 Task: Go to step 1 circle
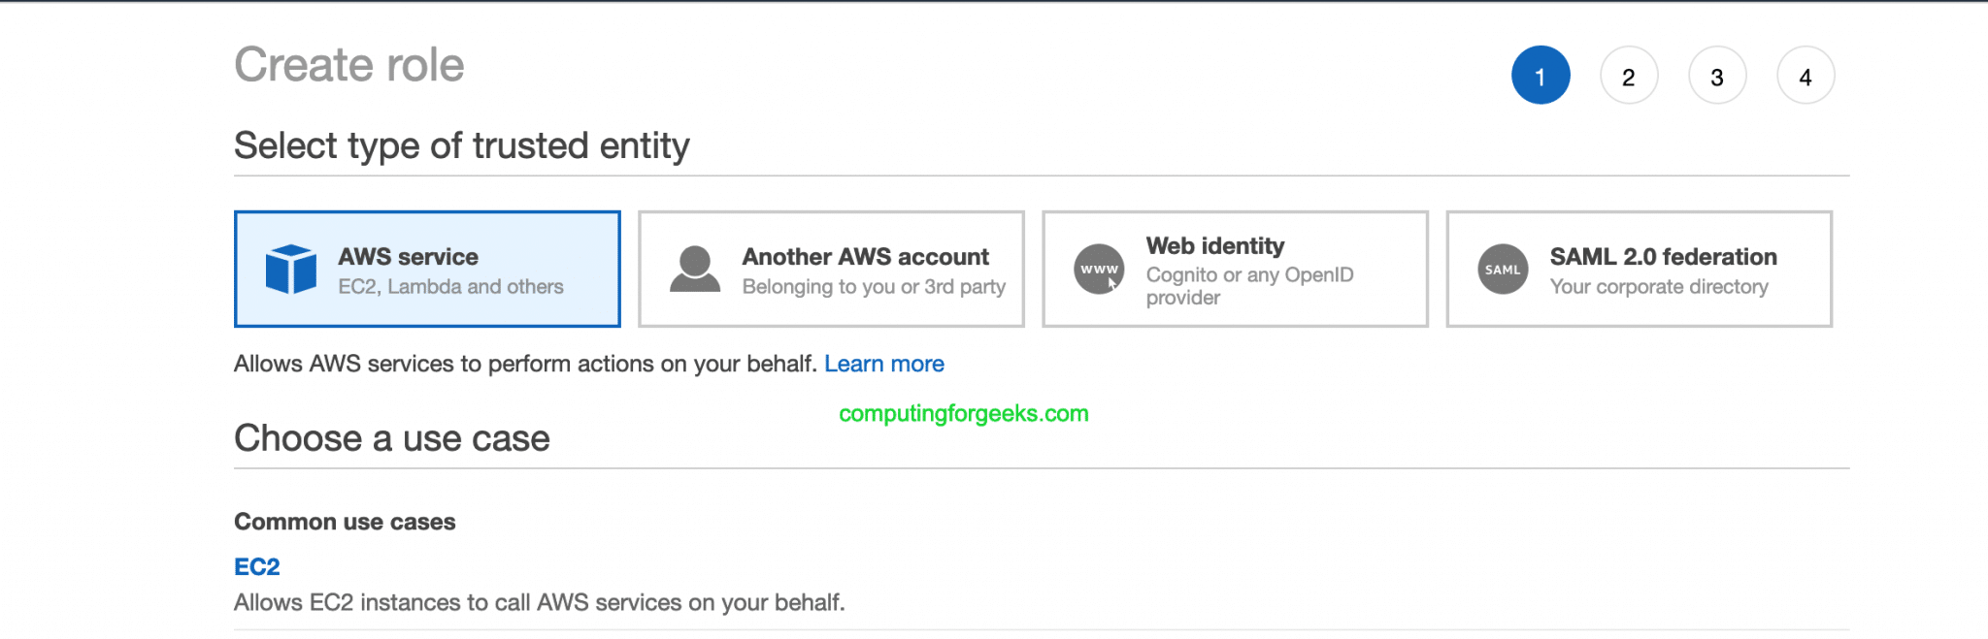tap(1541, 76)
